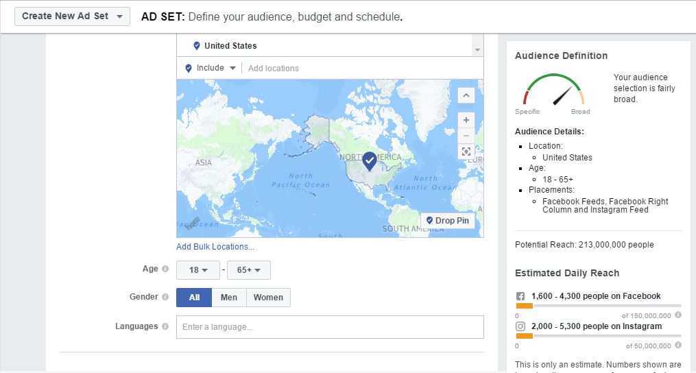Zoom in on the map
Image resolution: width=696 pixels, height=373 pixels.
click(466, 120)
